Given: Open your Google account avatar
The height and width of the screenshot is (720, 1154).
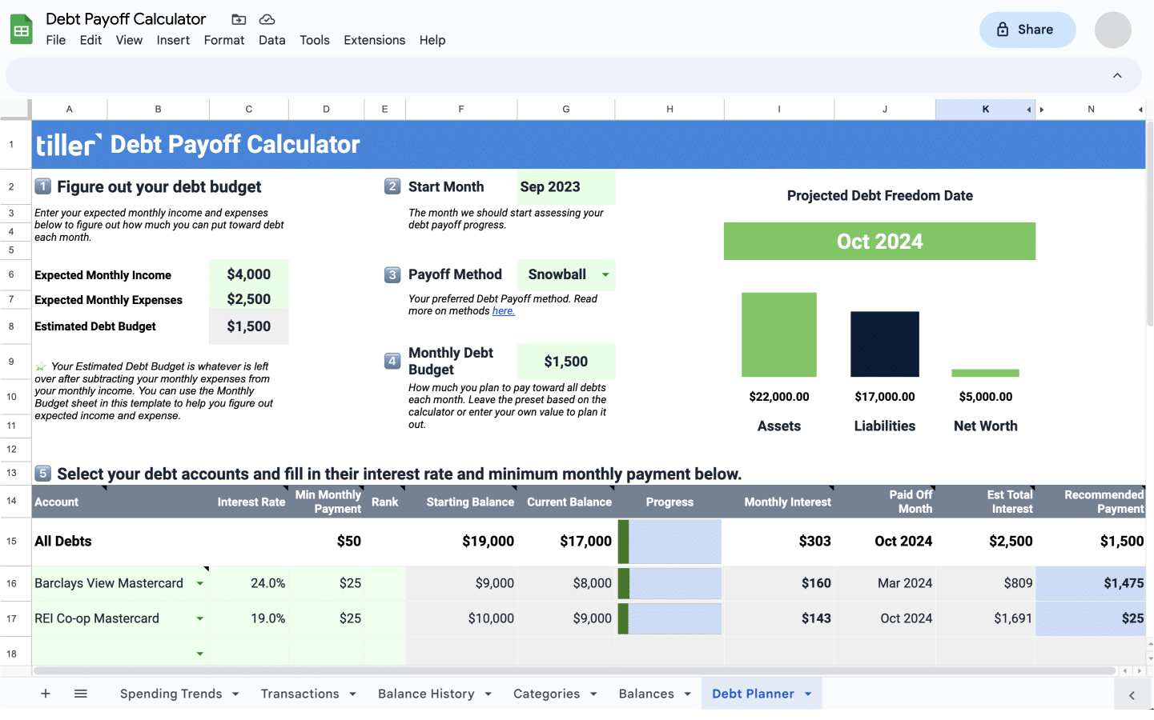Looking at the screenshot, I should pyautogui.click(x=1112, y=30).
